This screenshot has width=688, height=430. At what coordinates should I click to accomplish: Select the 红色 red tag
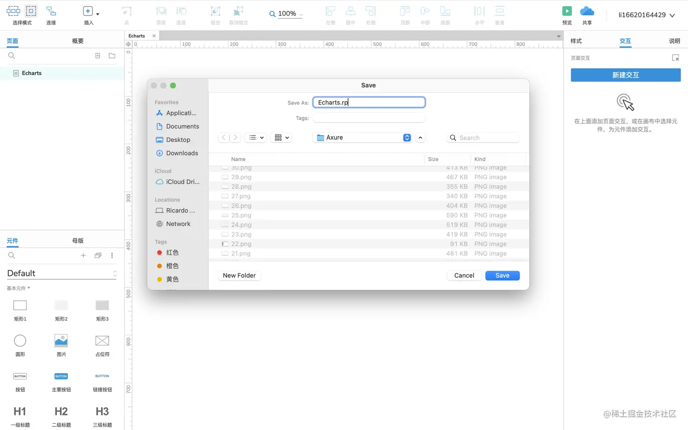(x=168, y=253)
